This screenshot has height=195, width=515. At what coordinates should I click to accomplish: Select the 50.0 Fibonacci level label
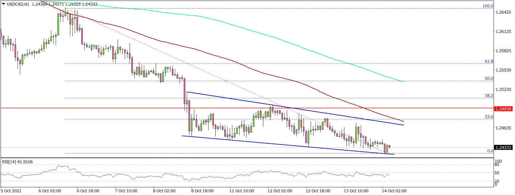[489, 78]
